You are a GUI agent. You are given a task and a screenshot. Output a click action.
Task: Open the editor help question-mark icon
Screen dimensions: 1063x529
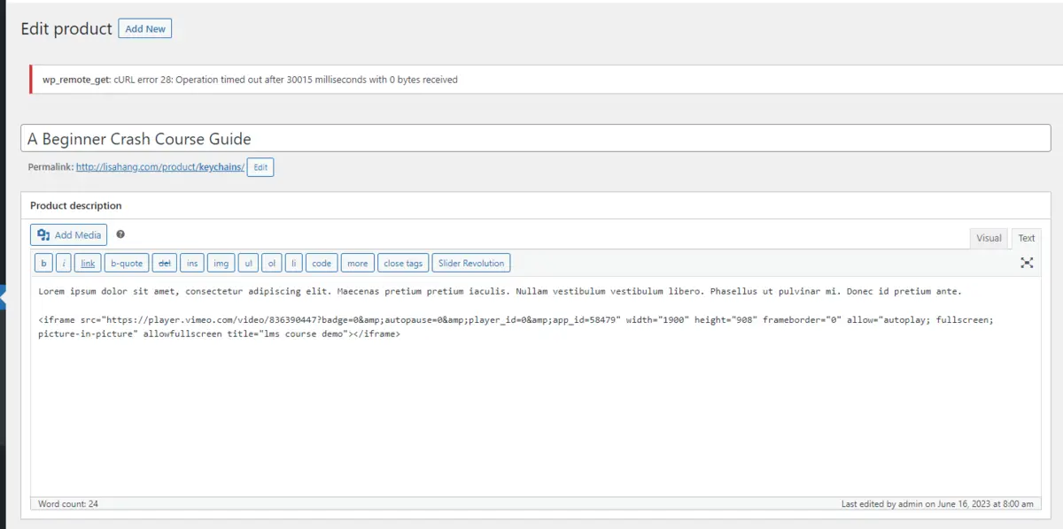pyautogui.click(x=120, y=234)
